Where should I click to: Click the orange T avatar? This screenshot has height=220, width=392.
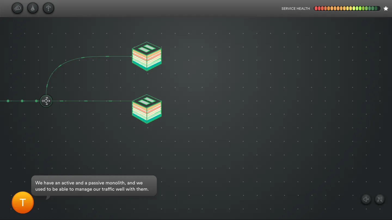pyautogui.click(x=23, y=202)
